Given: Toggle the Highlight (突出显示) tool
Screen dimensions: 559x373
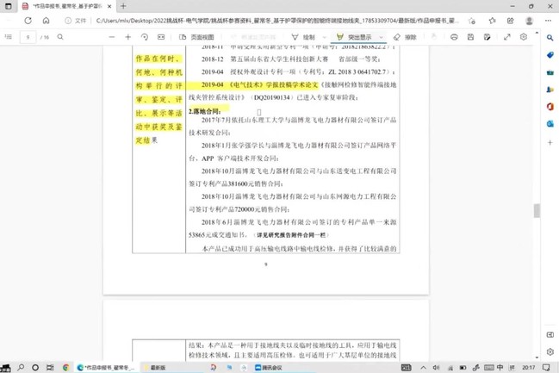Looking at the screenshot, I should click(x=354, y=37).
